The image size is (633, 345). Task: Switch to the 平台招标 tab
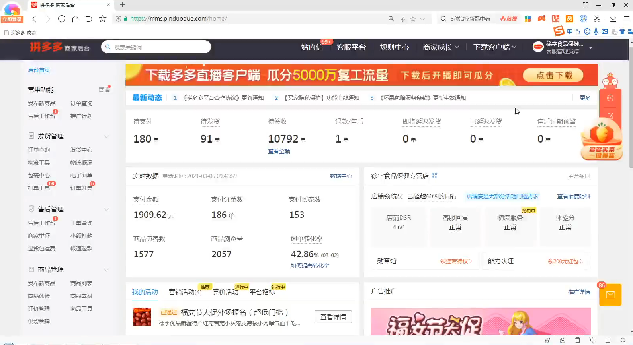coord(262,292)
